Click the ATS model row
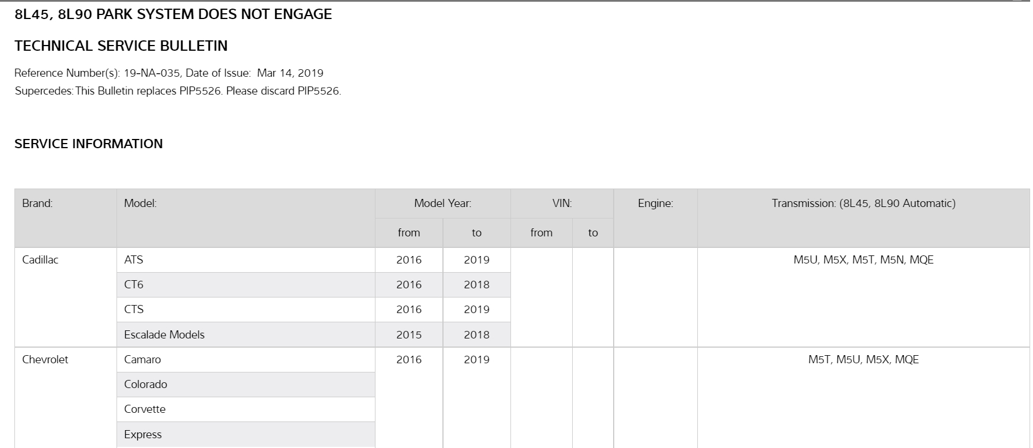The image size is (1033, 448). pyautogui.click(x=134, y=260)
